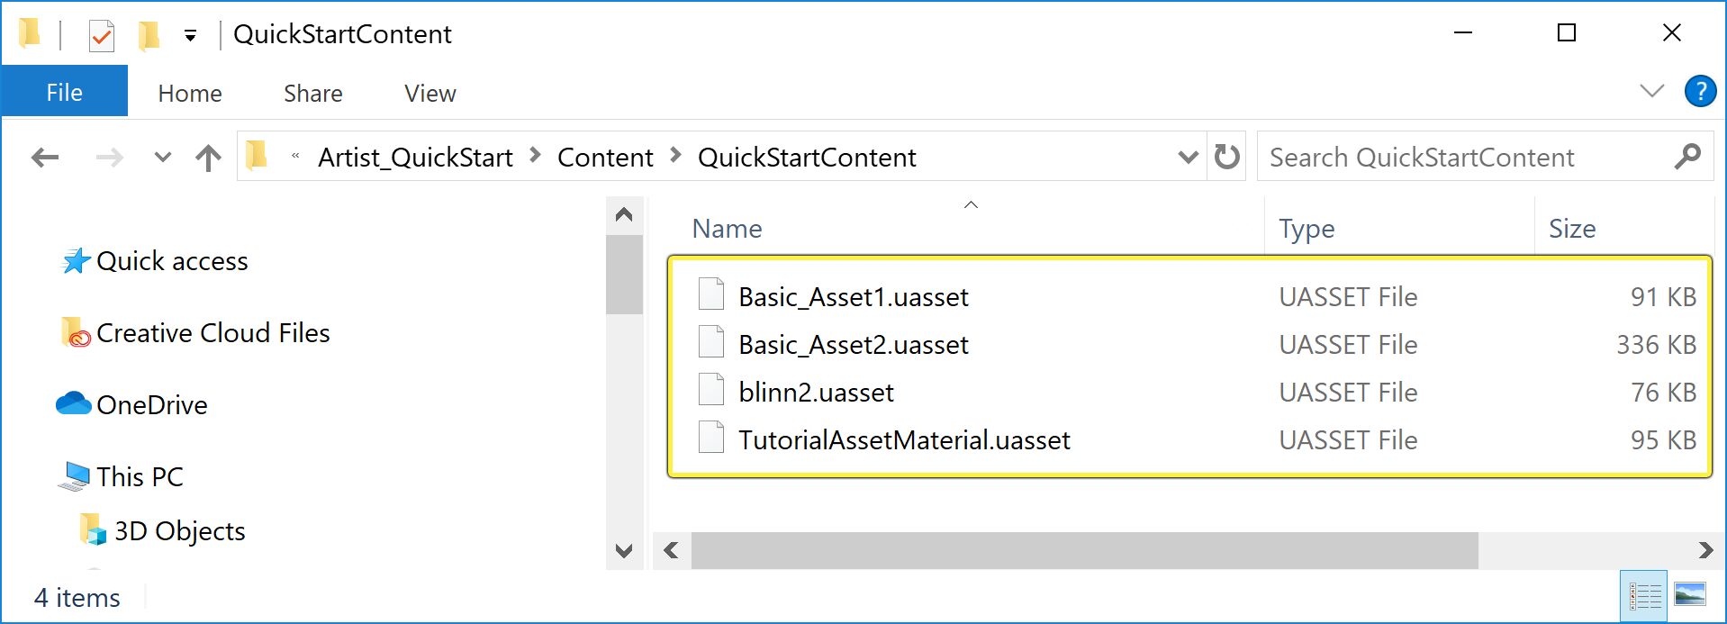Open the recent locations dropdown

(x=162, y=157)
